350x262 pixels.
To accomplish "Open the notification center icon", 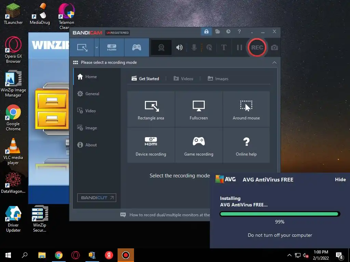I will [339, 255].
